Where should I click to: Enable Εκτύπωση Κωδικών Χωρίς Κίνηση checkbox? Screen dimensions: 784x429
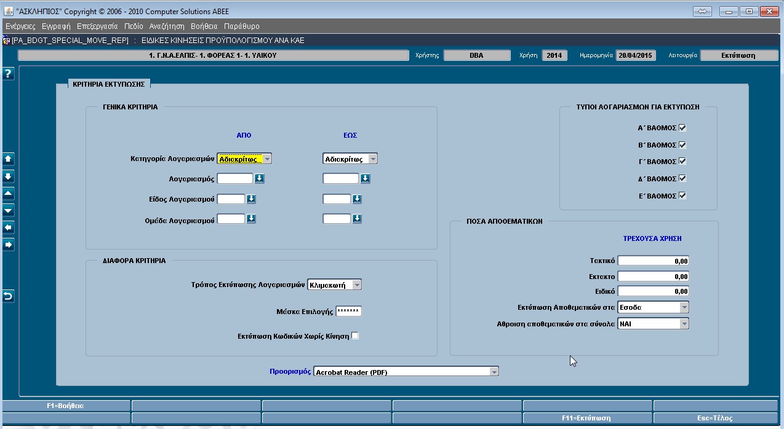(354, 336)
